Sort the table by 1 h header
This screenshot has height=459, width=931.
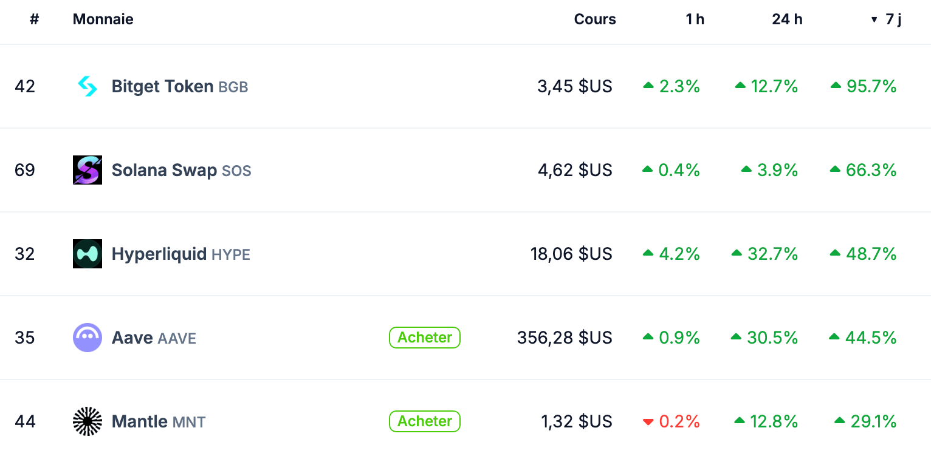click(x=695, y=19)
